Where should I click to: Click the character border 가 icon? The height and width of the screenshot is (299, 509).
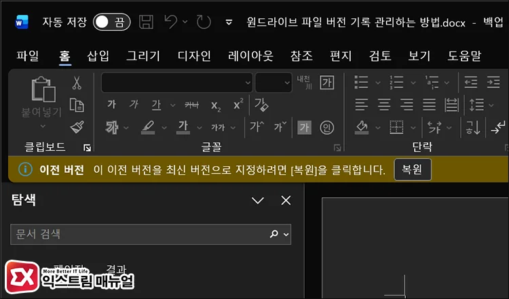tap(326, 82)
